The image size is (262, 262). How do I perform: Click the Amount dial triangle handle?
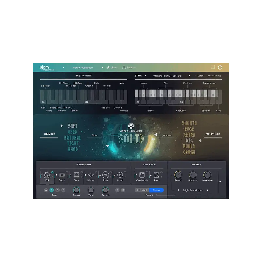(155, 134)
